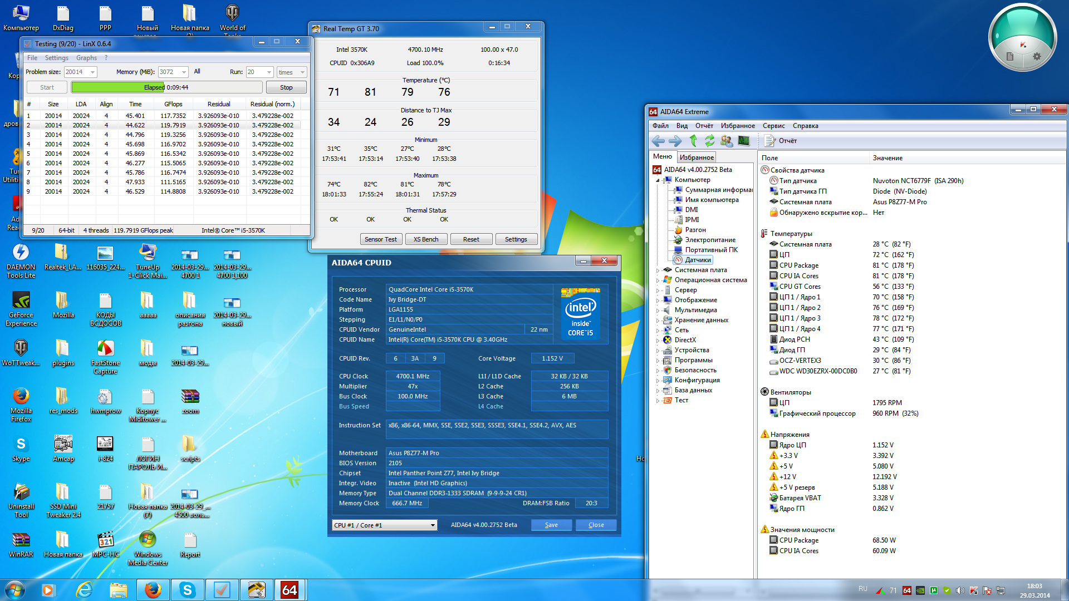This screenshot has height=601, width=1069.
Task: Switch to Избранное tab
Action: point(696,157)
